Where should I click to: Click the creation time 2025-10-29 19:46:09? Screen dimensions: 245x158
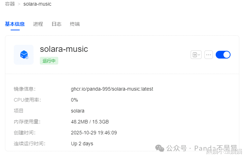tap(94, 133)
